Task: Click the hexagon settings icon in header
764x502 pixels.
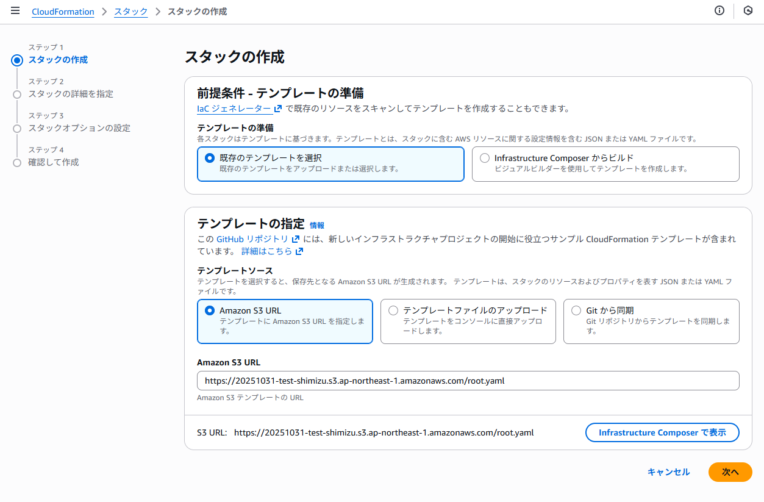Action: 748,11
